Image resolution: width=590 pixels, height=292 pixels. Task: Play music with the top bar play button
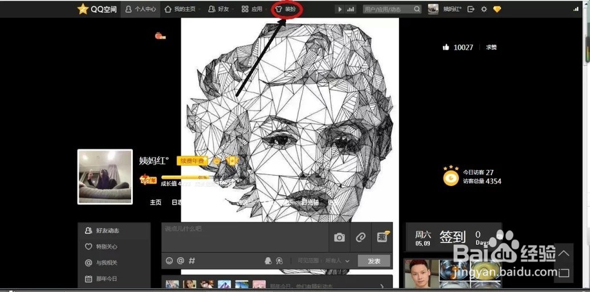coord(340,9)
